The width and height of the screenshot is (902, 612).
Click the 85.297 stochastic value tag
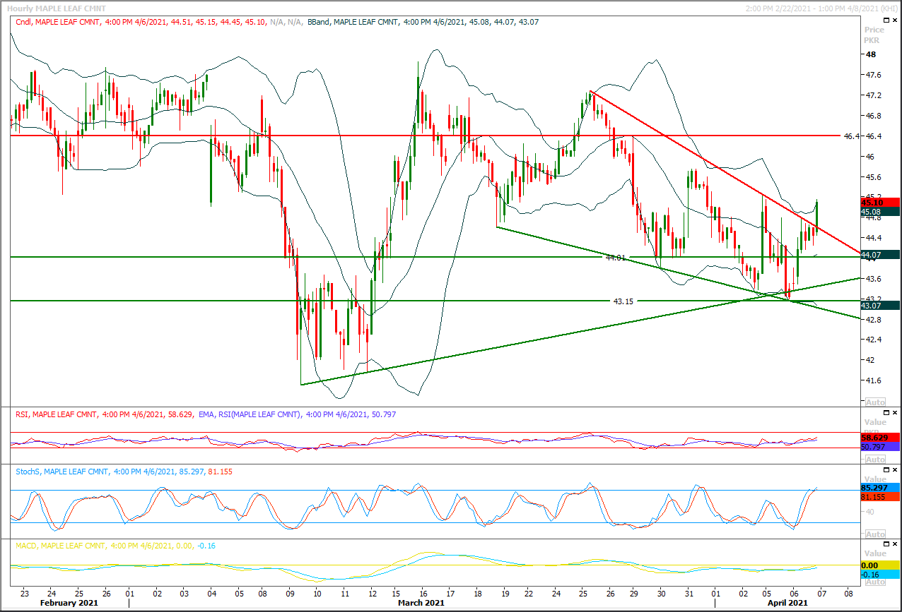(x=881, y=488)
